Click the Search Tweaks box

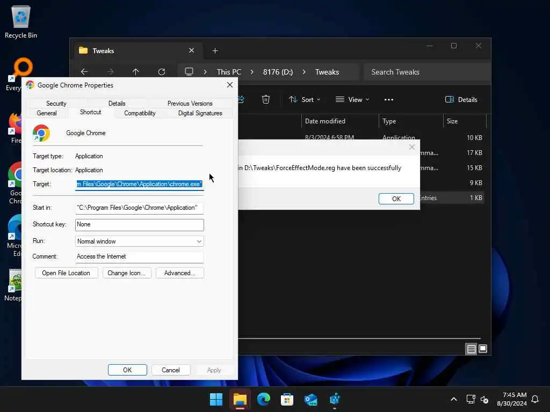point(426,72)
